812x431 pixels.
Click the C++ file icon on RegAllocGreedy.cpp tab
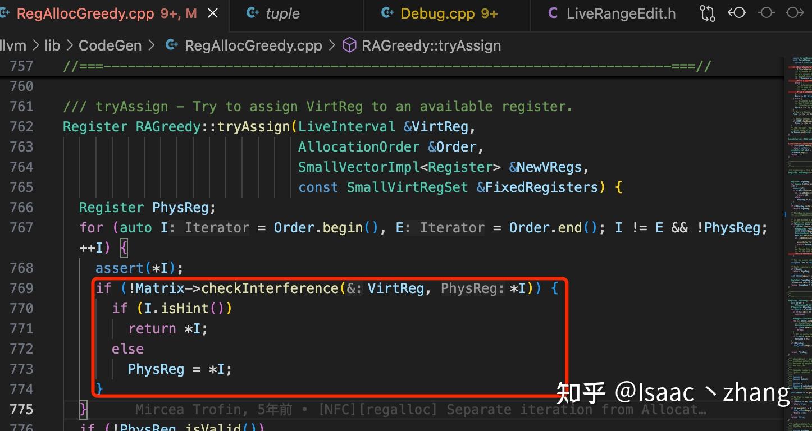[x=6, y=12]
